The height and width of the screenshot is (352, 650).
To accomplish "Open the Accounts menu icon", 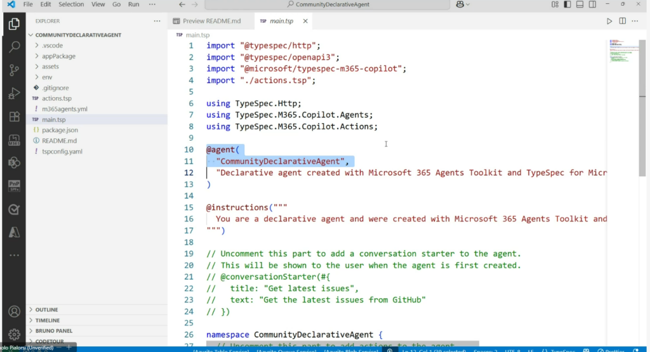I will pos(14,311).
